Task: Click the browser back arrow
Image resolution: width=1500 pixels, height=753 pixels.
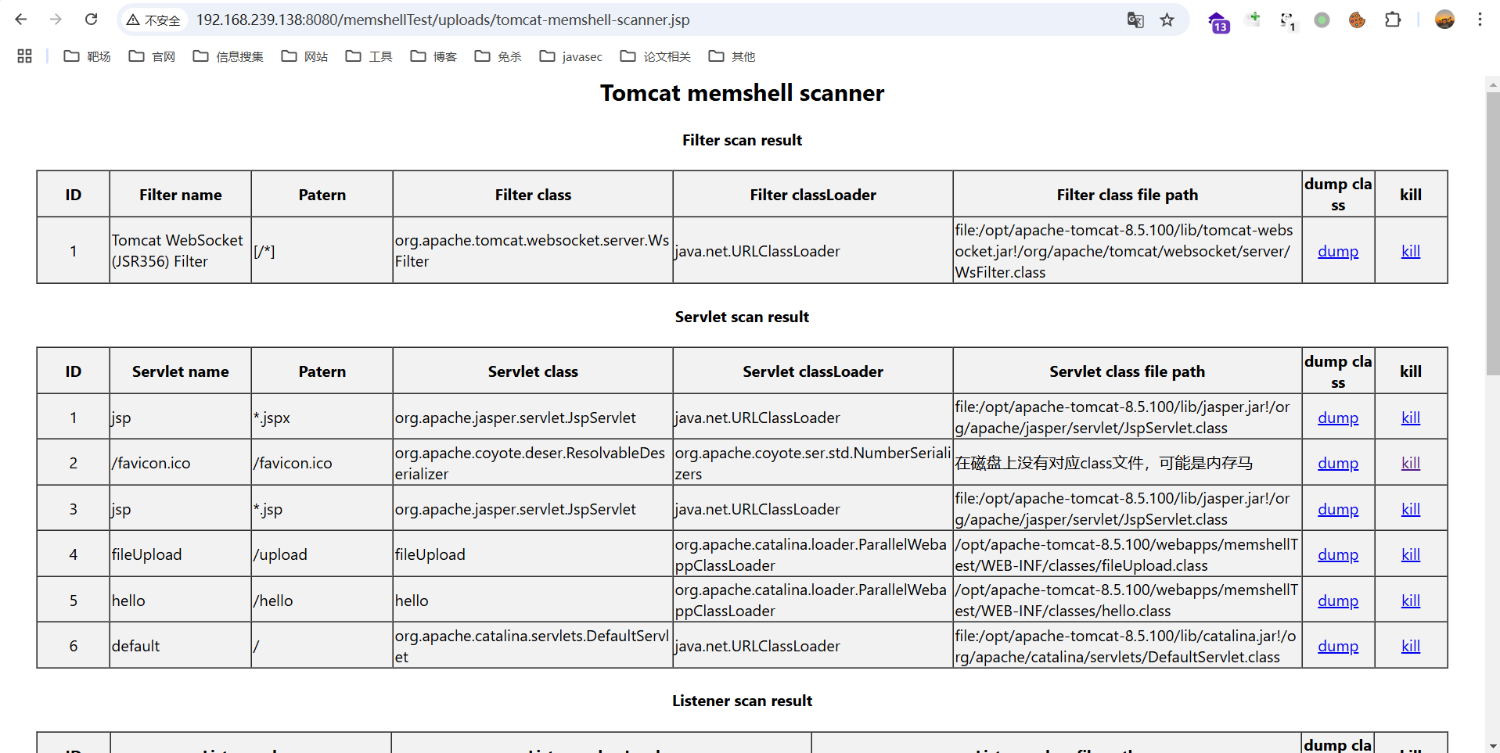Action: pos(21,20)
